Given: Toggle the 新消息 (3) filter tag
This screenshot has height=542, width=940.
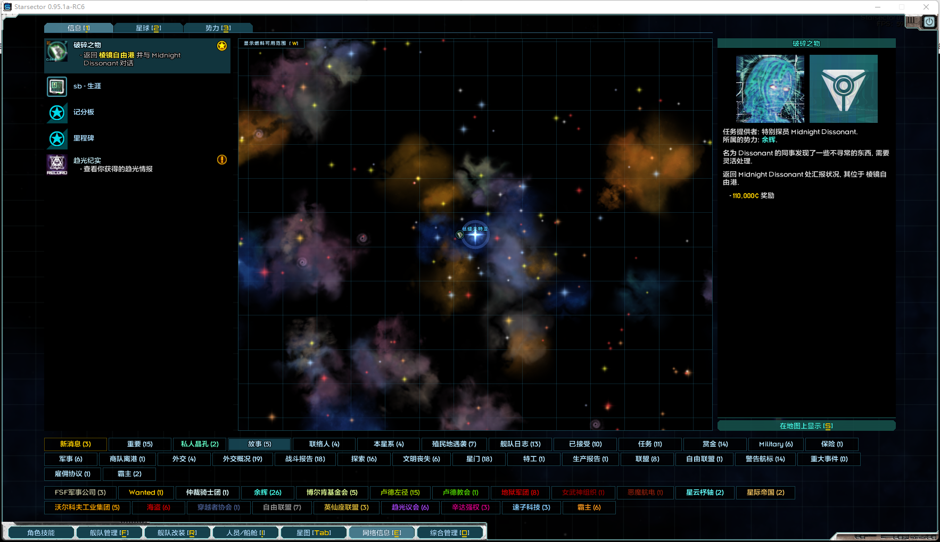Looking at the screenshot, I should coord(76,444).
